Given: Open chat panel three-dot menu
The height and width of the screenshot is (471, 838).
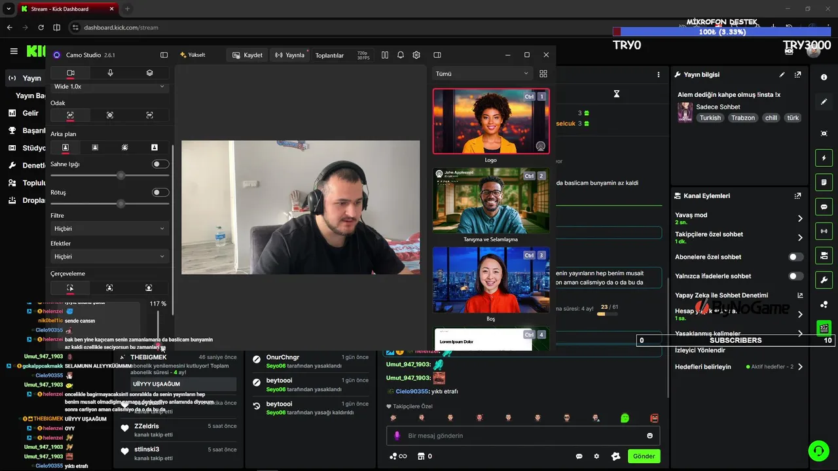Looking at the screenshot, I should pos(659,75).
